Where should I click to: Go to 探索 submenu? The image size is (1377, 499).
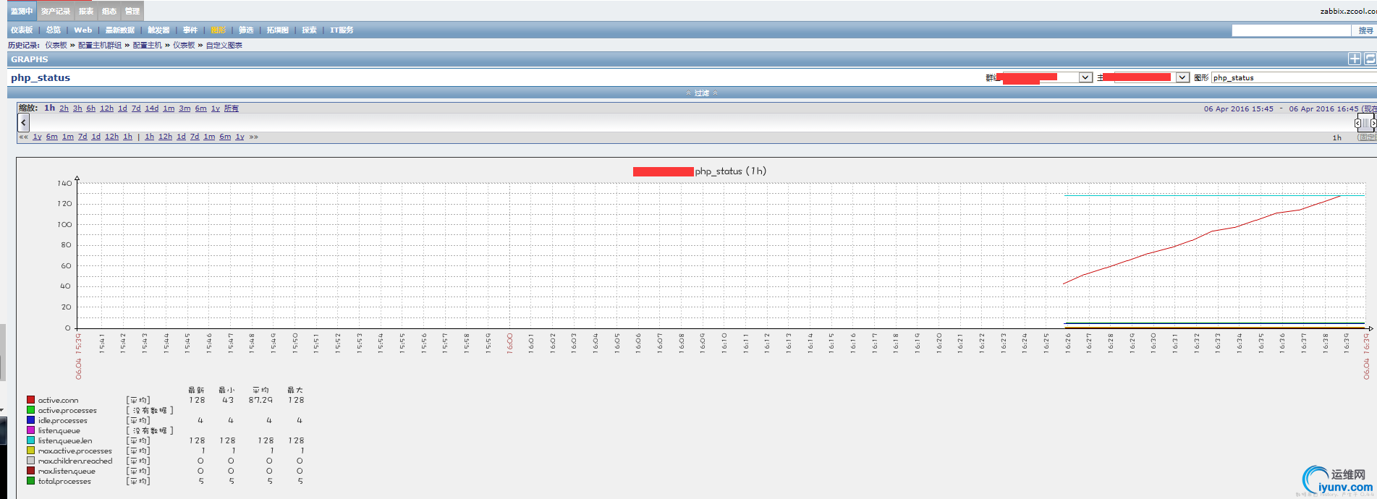(310, 30)
